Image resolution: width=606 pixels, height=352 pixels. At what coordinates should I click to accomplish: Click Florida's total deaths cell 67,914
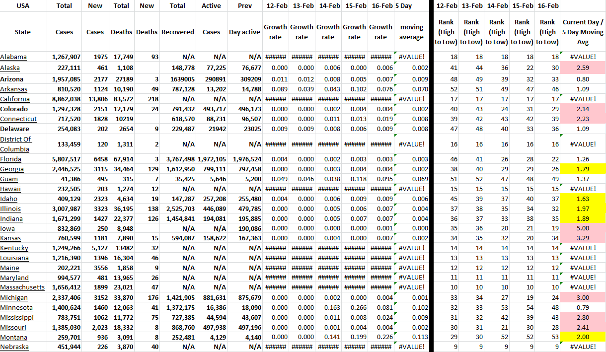coord(121,159)
